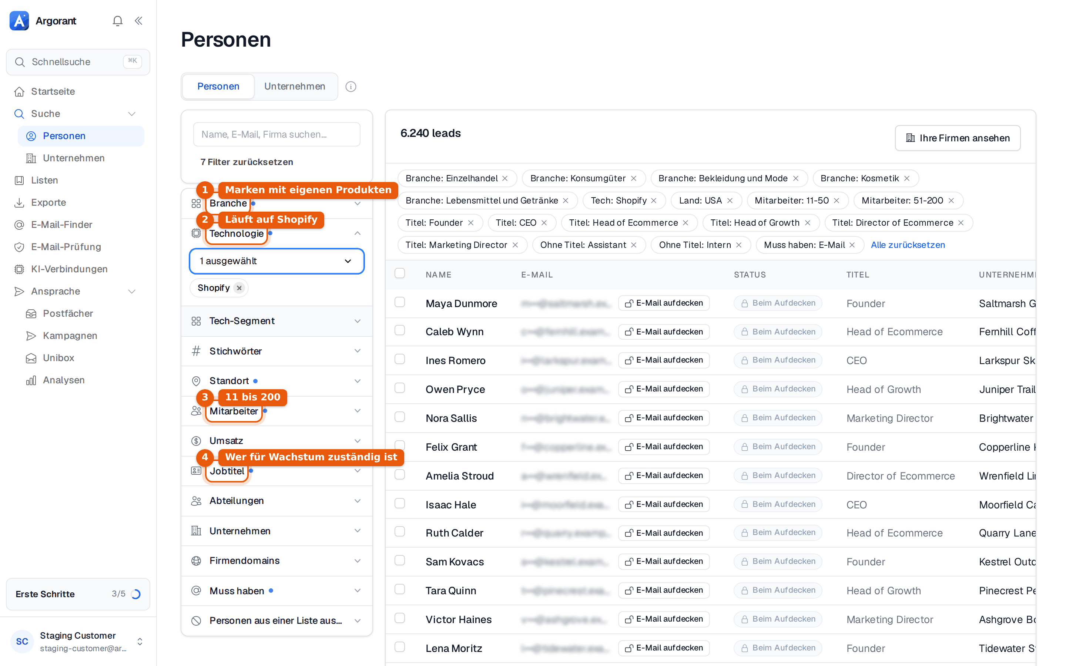The width and height of the screenshot is (1066, 666).
Task: Open the info icon beside Unternehmen tab
Action: [351, 86]
